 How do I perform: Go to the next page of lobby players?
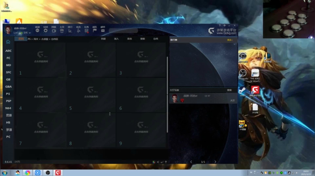[x=215, y=162]
